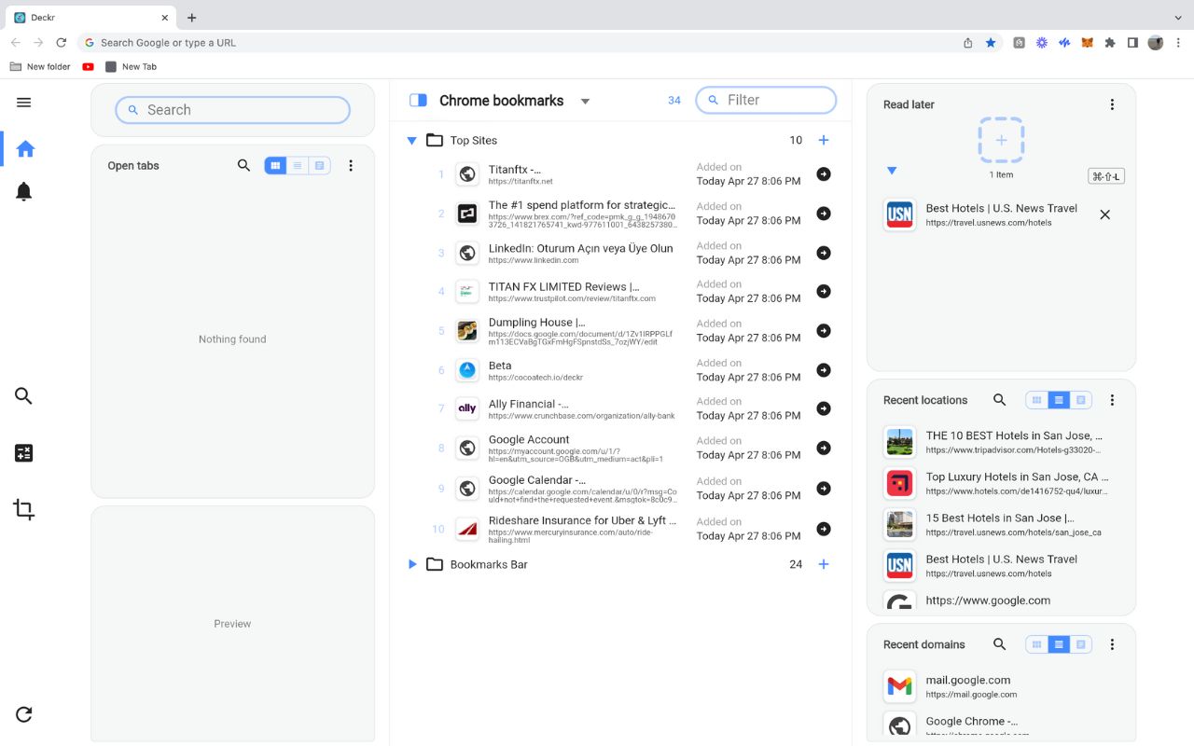The image size is (1194, 746).
Task: Select the crop tool in sidebar
Action: 24,510
